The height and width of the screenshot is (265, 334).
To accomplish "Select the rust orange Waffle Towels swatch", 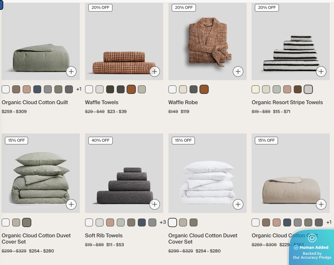I will (131, 89).
